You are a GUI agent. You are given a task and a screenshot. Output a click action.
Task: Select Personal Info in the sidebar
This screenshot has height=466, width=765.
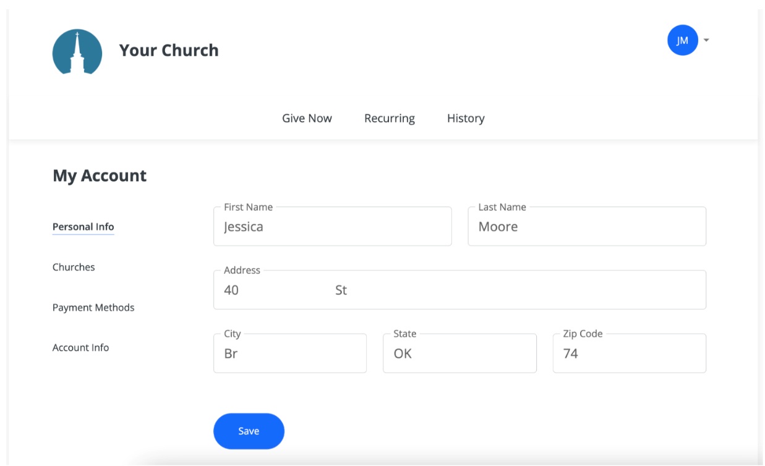(83, 227)
